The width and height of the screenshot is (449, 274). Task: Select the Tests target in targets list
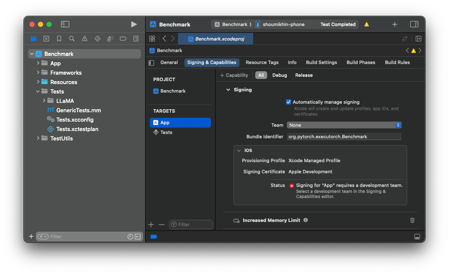click(166, 132)
